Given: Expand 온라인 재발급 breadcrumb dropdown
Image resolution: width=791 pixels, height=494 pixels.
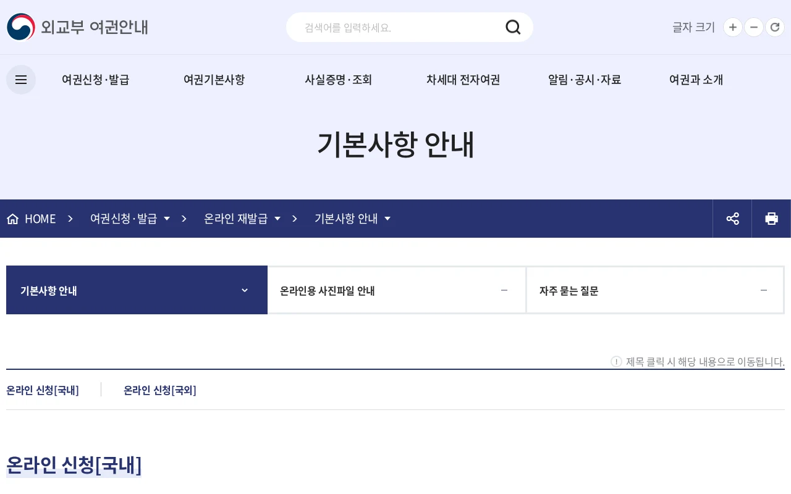Looking at the screenshot, I should click(x=242, y=219).
